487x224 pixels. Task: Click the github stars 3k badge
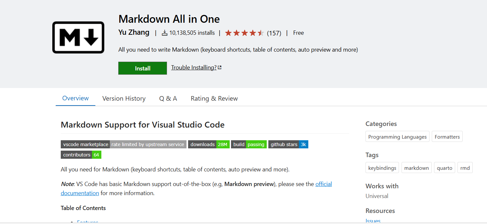click(288, 144)
